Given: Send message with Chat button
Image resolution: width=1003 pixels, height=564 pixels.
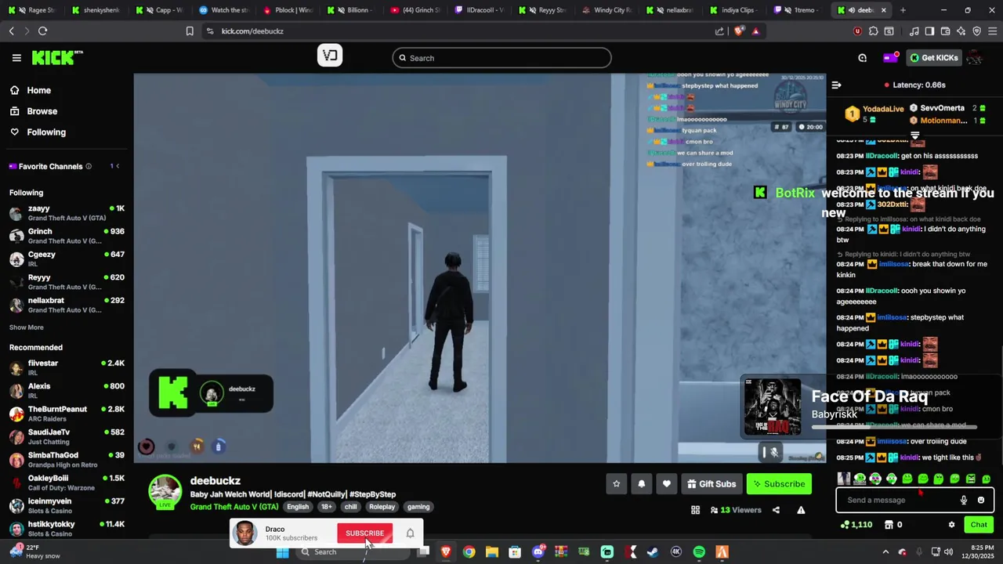Looking at the screenshot, I should click(979, 525).
